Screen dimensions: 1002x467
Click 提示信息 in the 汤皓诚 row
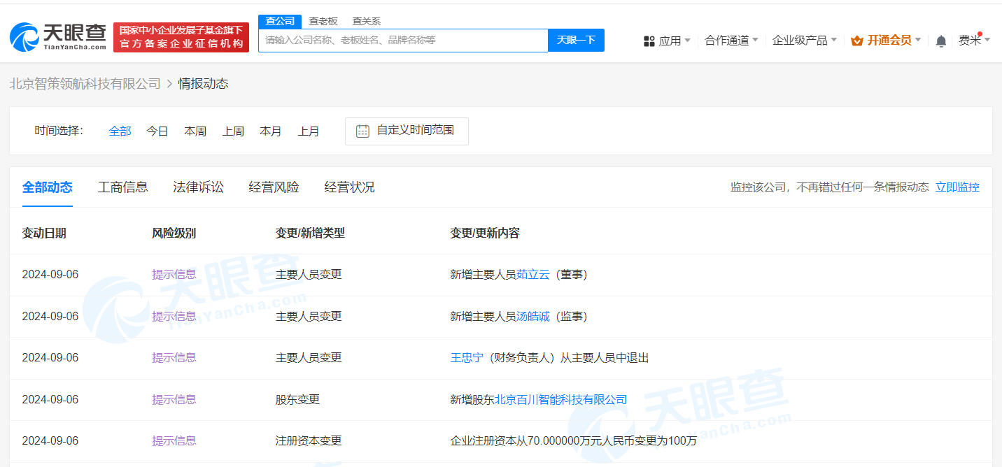(174, 317)
